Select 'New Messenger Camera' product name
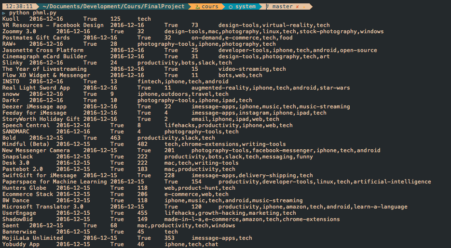451x248 pixels. (x=36, y=150)
